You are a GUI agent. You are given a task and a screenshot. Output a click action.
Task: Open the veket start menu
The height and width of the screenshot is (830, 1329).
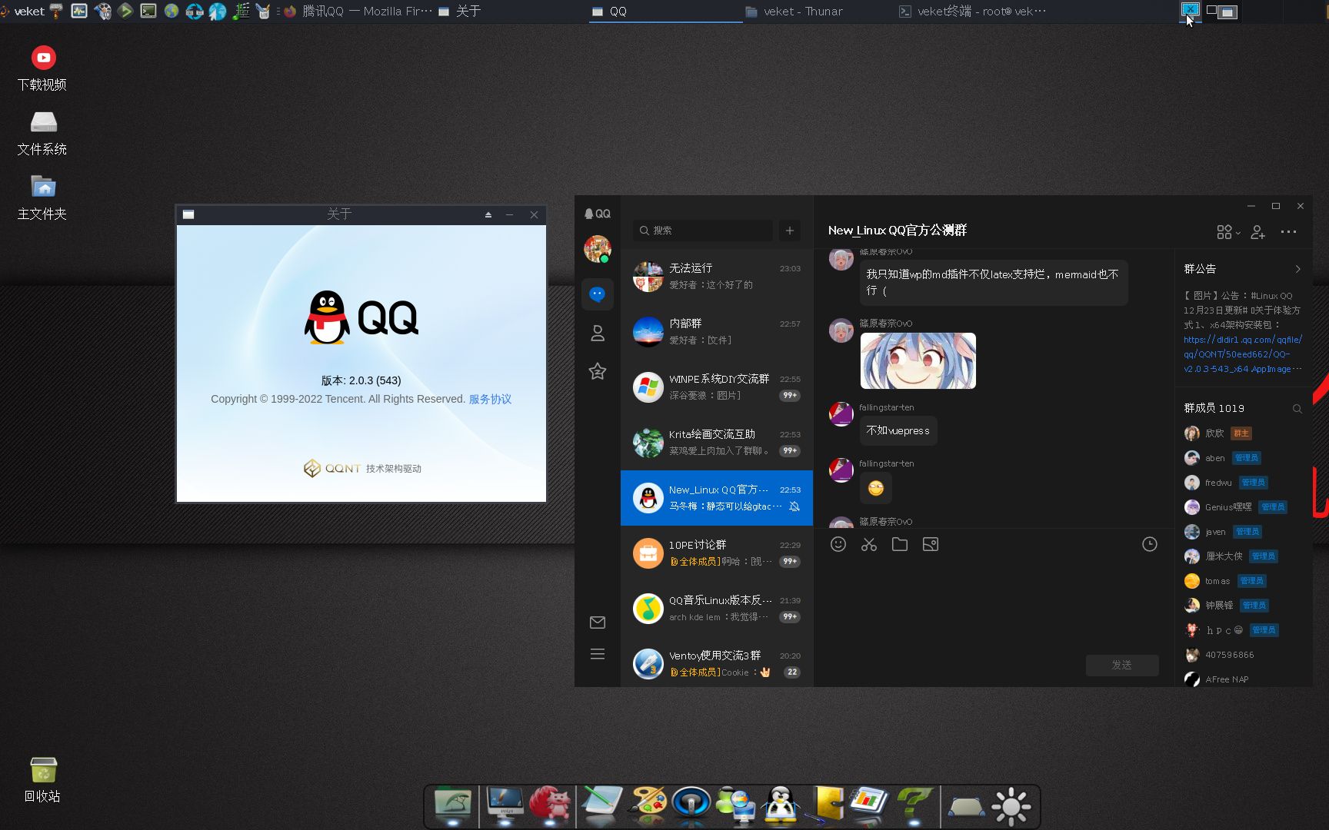tap(23, 12)
